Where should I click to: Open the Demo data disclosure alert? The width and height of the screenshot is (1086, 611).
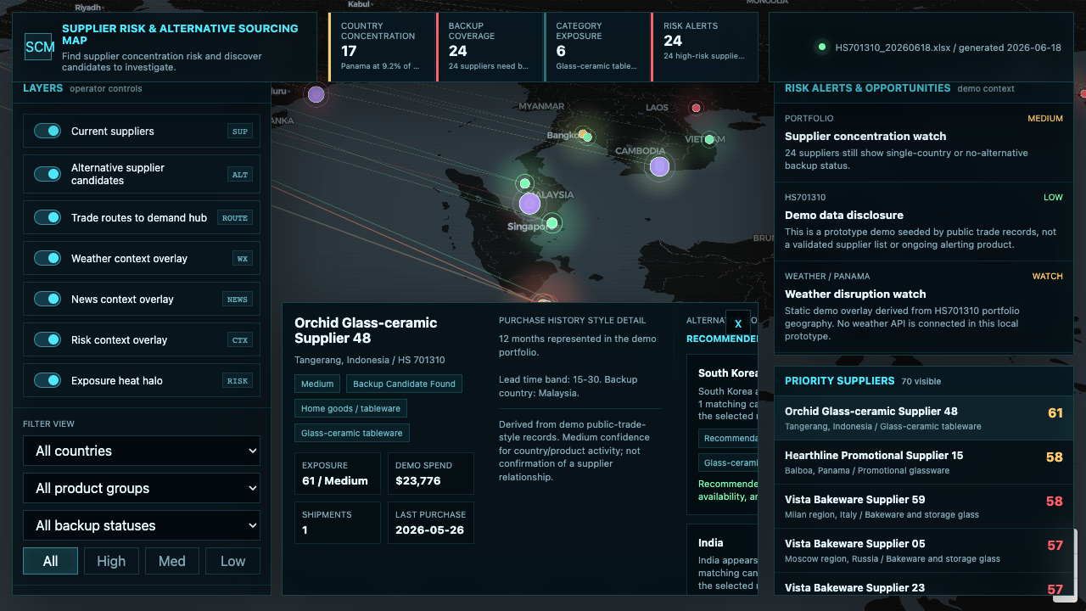click(924, 221)
